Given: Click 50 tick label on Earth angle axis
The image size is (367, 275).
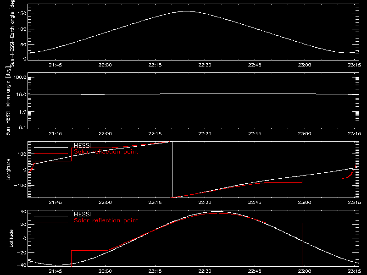Looking at the screenshot, I should [x=23, y=45].
